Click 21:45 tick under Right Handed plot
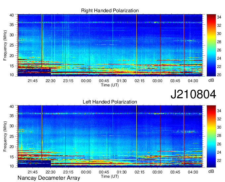Image resolution: width=225 pixels, height=182 pixels. click(x=32, y=81)
